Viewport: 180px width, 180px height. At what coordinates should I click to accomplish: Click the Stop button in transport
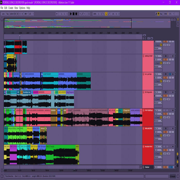pos(74,14)
